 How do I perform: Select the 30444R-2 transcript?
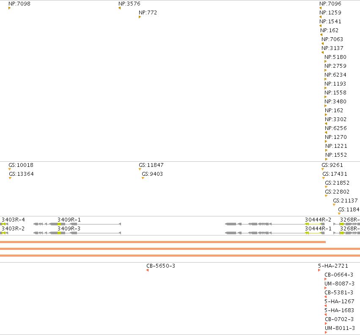275,224
